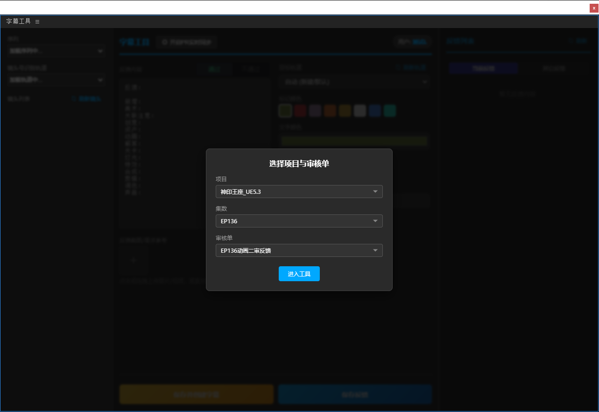This screenshot has height=412, width=599.
Task: Switch to the highlighted purple tab in right panel
Action: point(483,68)
